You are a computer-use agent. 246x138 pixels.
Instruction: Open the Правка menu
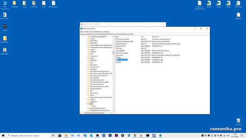[87, 31]
